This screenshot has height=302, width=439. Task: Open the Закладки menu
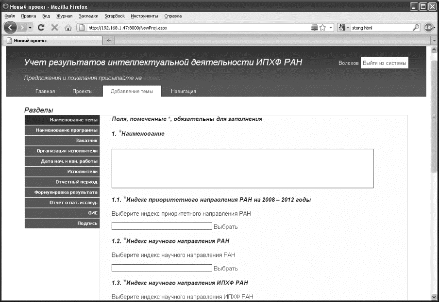[x=88, y=16]
